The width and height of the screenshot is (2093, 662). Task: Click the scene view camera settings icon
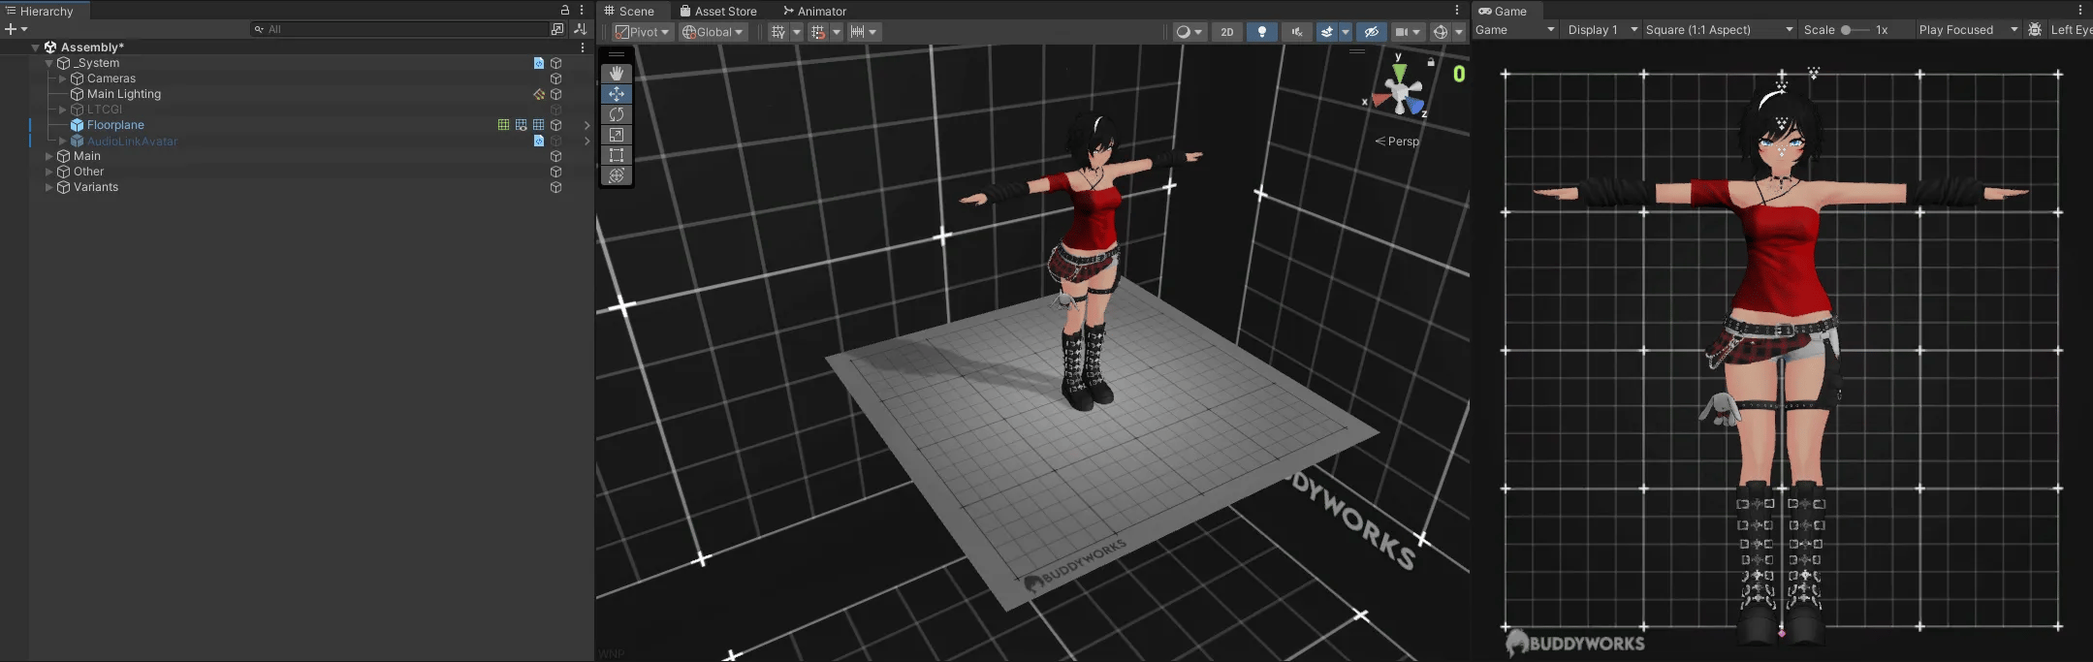(x=1402, y=32)
